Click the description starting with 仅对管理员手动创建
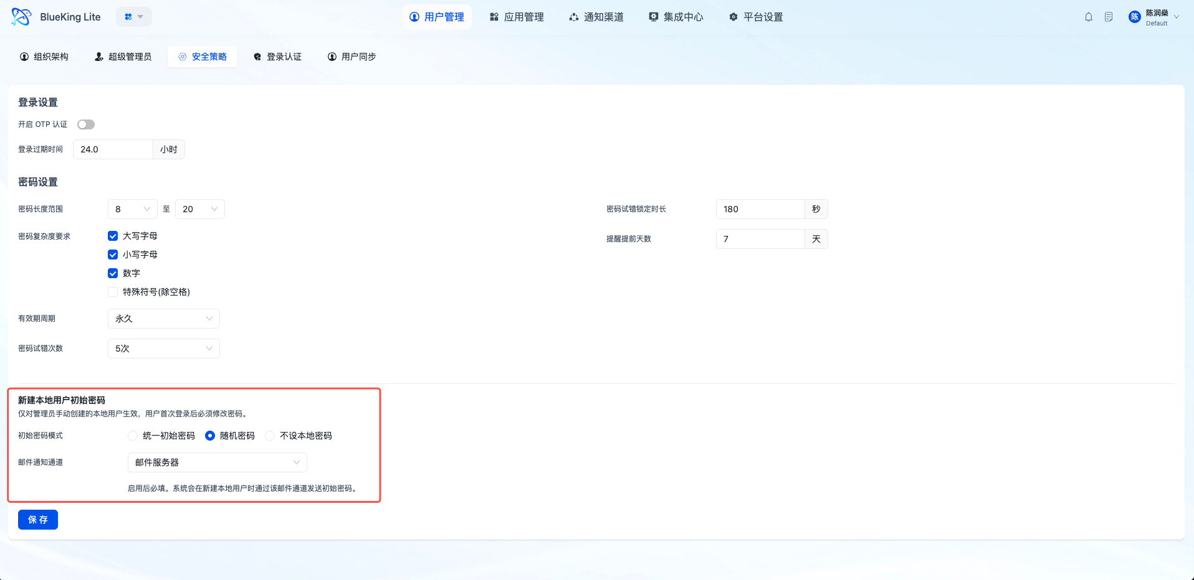 point(134,414)
